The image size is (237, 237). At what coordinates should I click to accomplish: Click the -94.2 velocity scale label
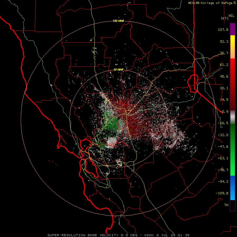point(223,182)
